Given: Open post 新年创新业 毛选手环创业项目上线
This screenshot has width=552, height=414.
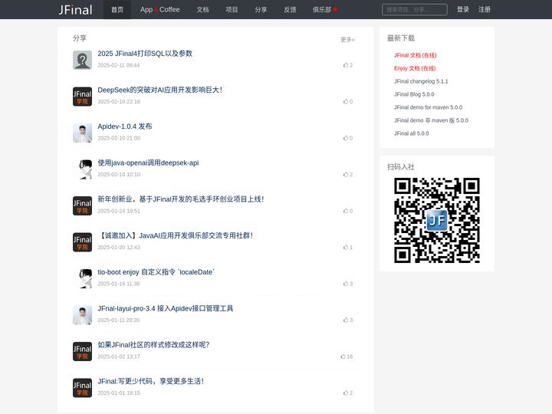Looking at the screenshot, I should click(x=181, y=199).
